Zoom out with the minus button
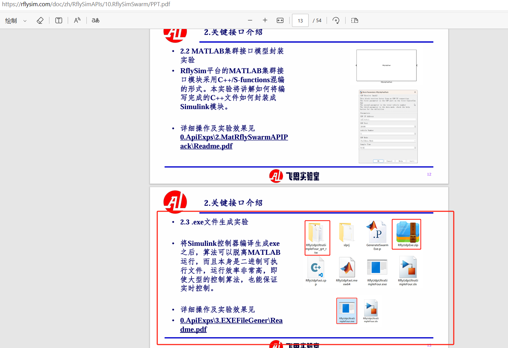508x348 pixels. 250,20
